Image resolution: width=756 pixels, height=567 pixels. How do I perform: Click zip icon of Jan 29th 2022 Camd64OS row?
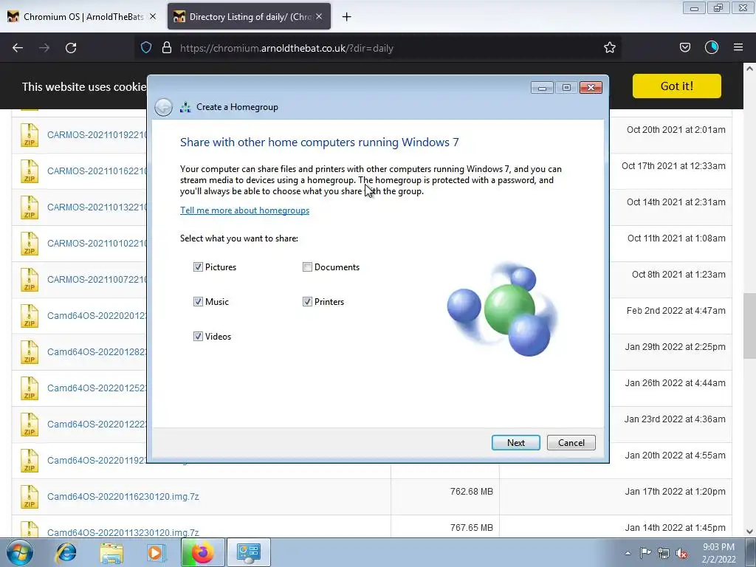(x=30, y=352)
